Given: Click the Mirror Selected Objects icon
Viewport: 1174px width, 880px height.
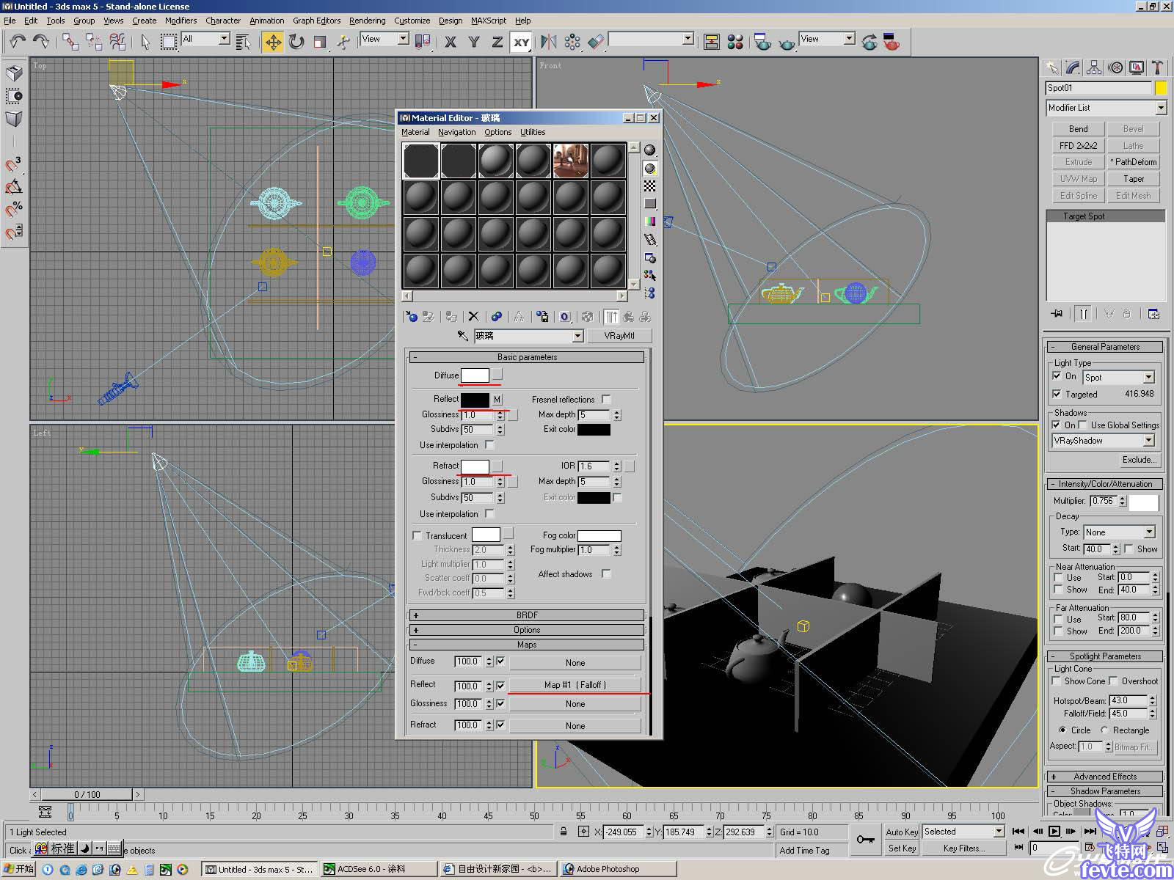Looking at the screenshot, I should [x=548, y=42].
